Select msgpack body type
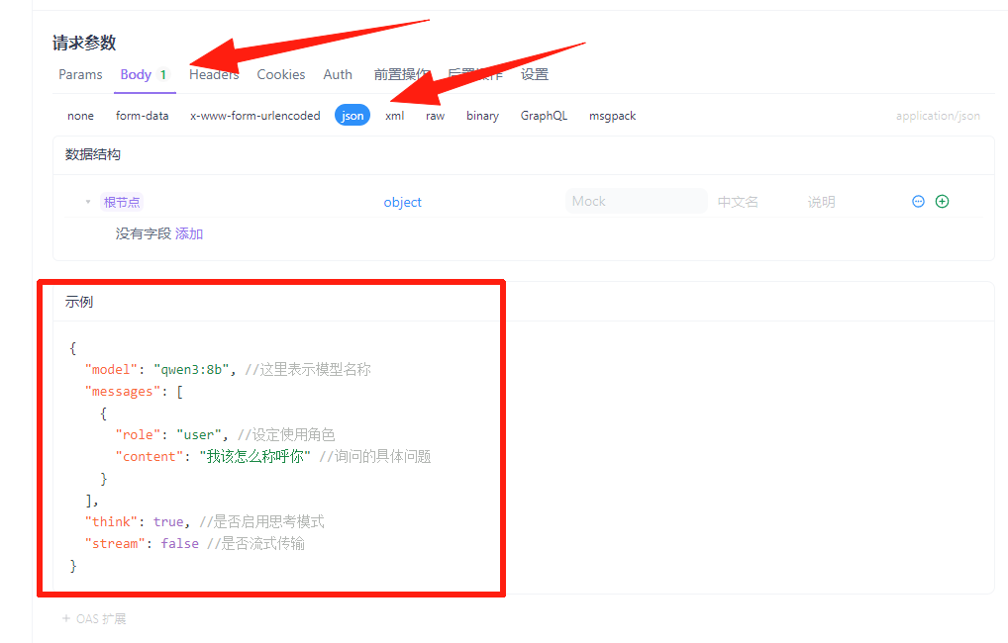1008x643 pixels. point(613,116)
